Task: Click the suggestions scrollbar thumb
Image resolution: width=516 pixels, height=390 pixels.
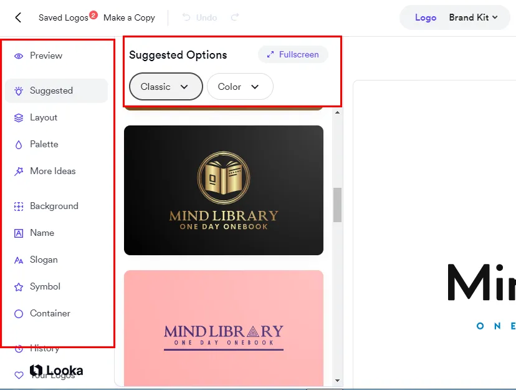Action: click(337, 205)
